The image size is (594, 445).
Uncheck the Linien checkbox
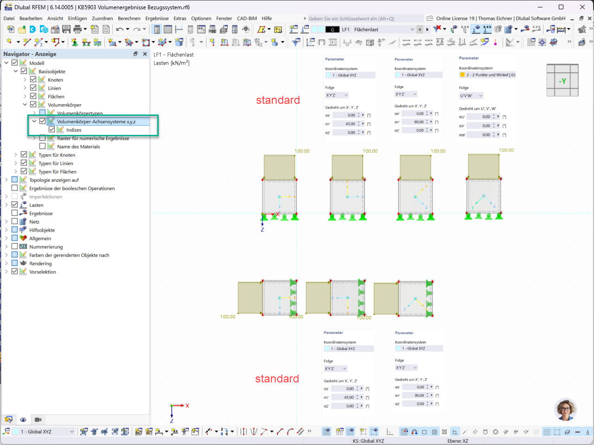(x=33, y=88)
